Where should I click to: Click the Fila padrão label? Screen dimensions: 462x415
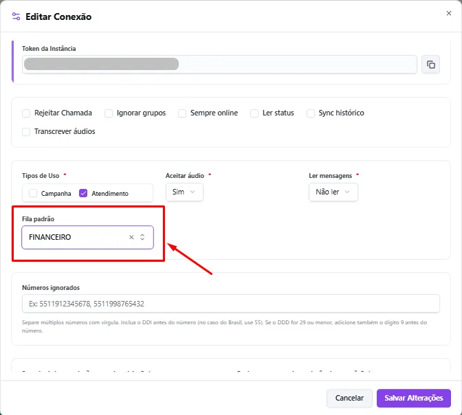click(38, 219)
